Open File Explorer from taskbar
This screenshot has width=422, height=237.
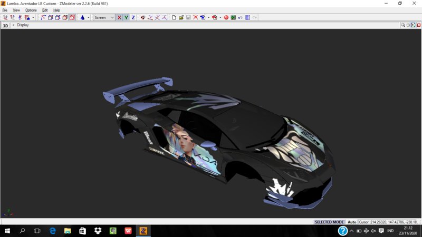pos(68,231)
